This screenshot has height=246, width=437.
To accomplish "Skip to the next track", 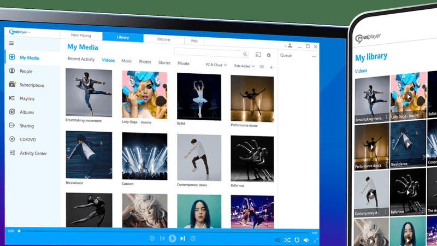I will 182,238.
